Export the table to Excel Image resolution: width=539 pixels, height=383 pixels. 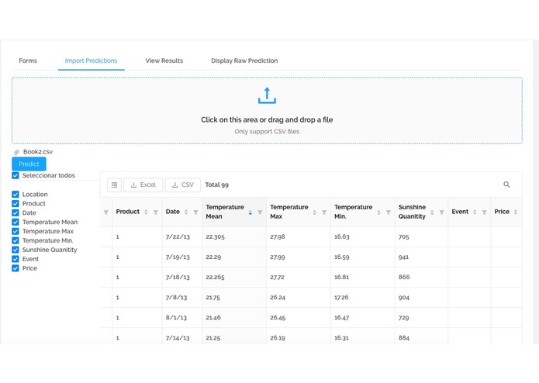(x=143, y=185)
